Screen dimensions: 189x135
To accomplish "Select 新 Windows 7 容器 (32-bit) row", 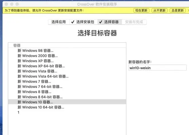I will point(67,81).
